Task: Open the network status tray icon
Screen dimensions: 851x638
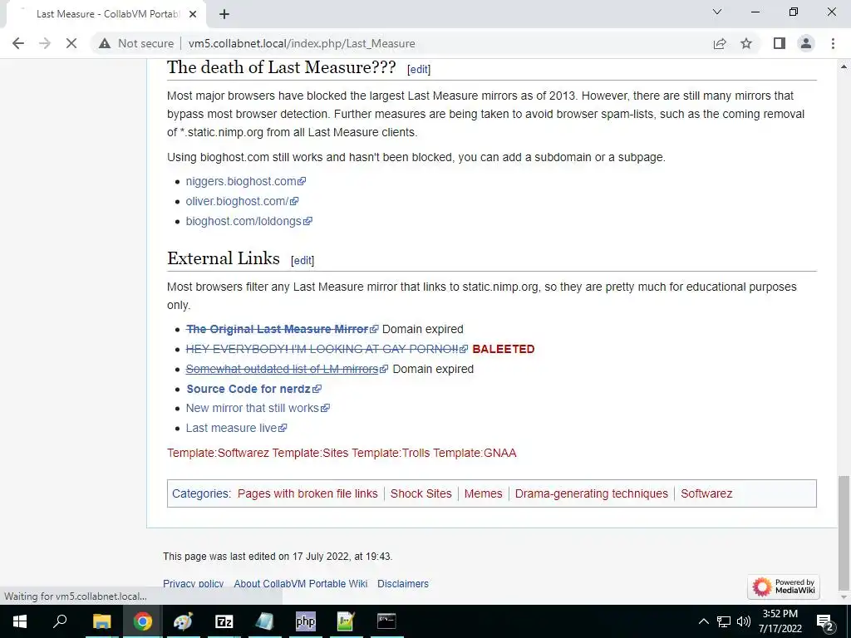Action: [724, 621]
